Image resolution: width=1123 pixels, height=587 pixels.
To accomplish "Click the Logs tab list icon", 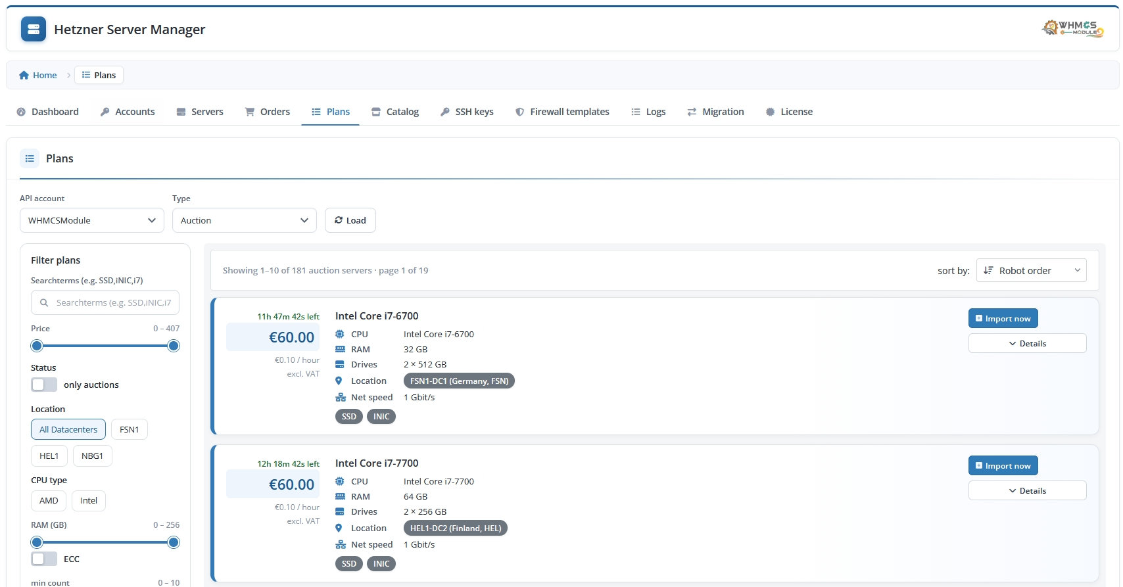I will [x=636, y=112].
